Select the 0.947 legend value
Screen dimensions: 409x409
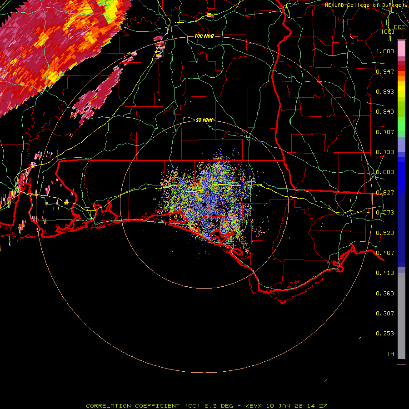[x=385, y=71]
